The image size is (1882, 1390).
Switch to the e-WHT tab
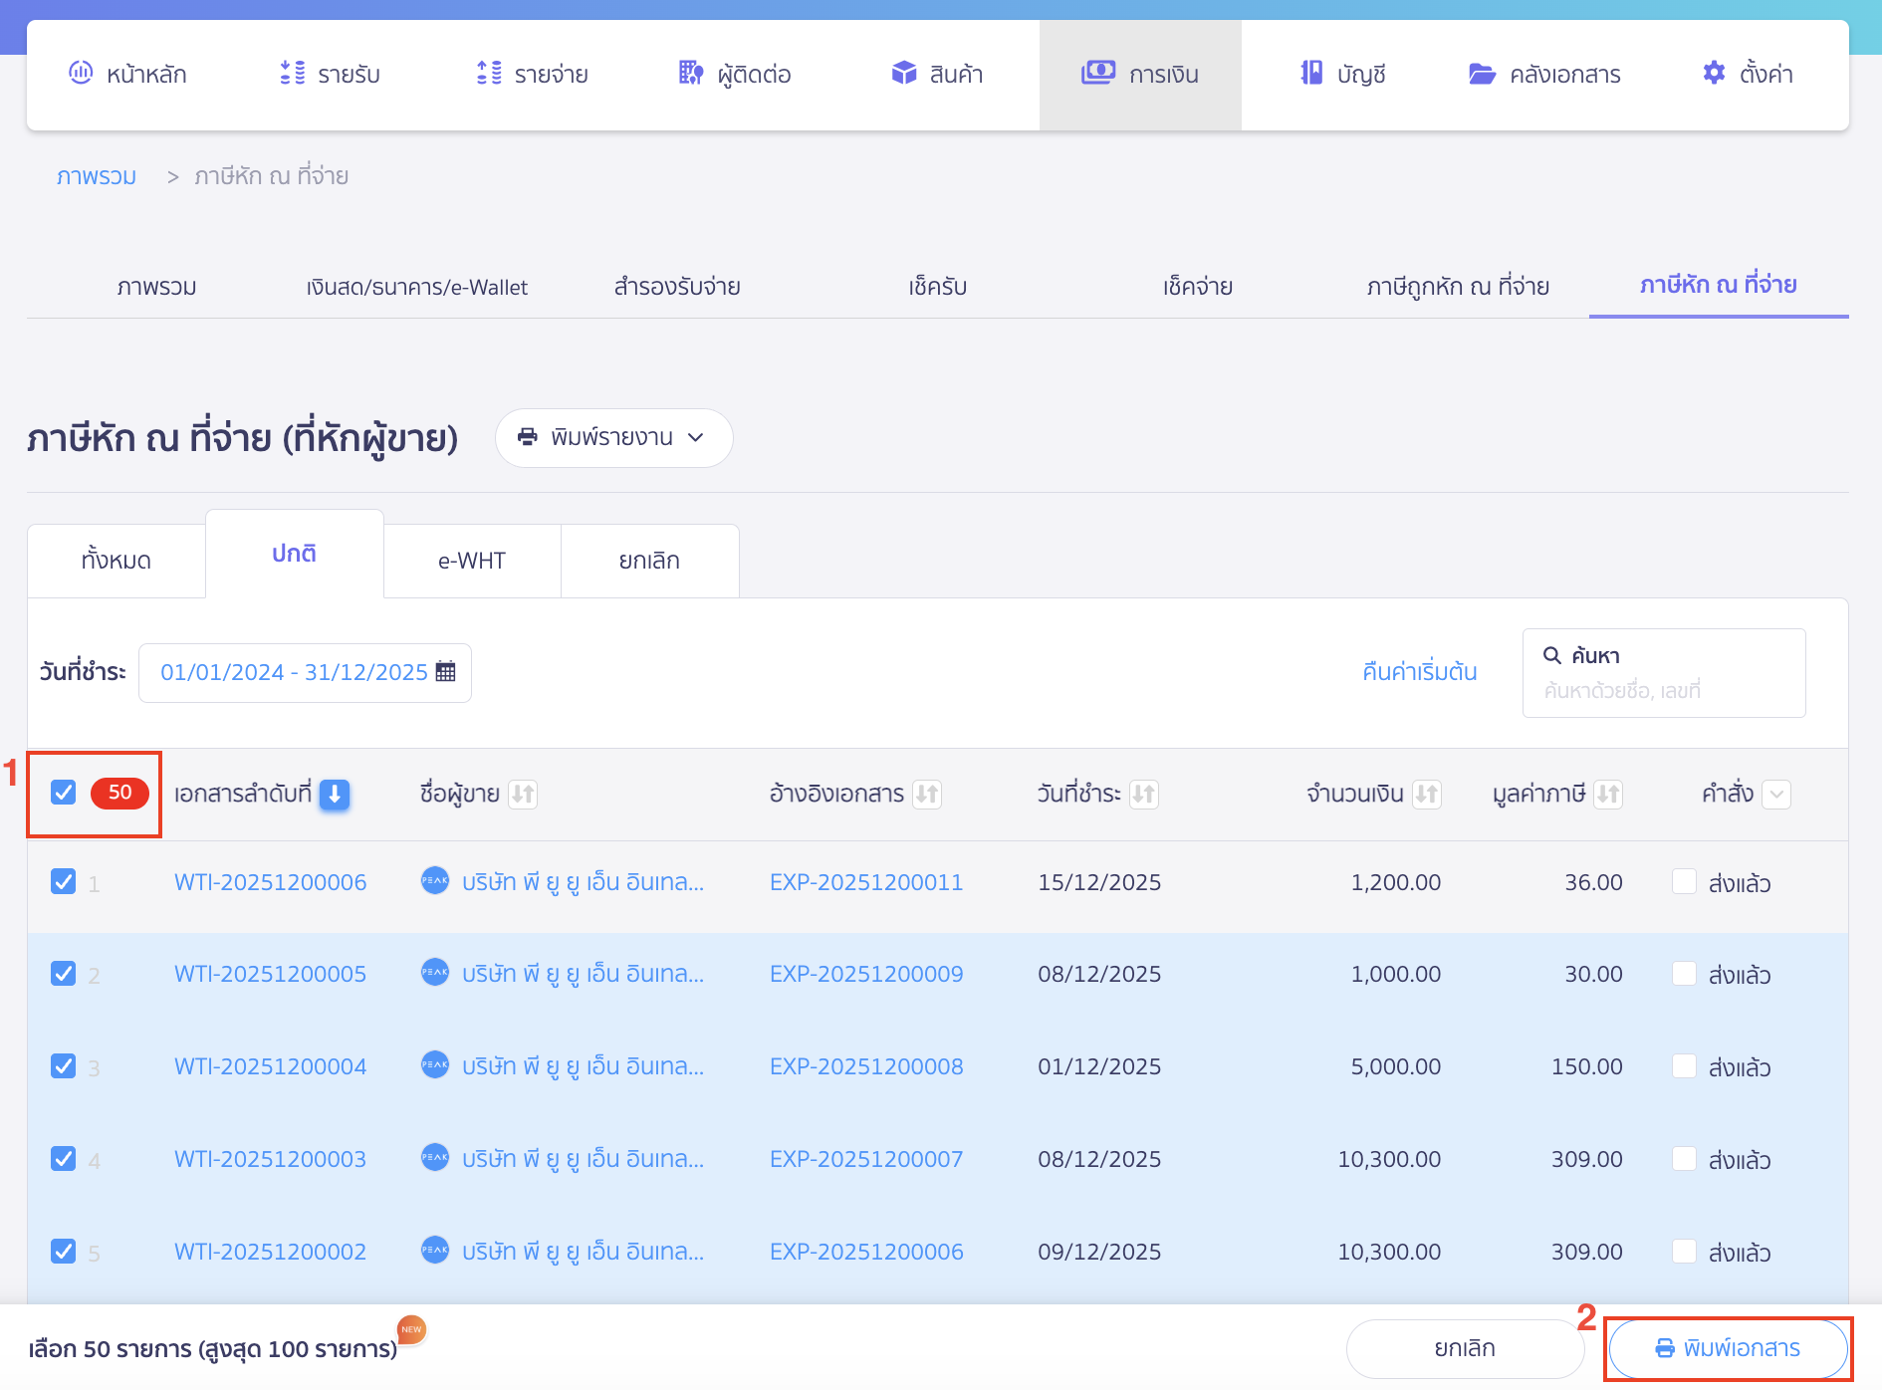click(472, 561)
